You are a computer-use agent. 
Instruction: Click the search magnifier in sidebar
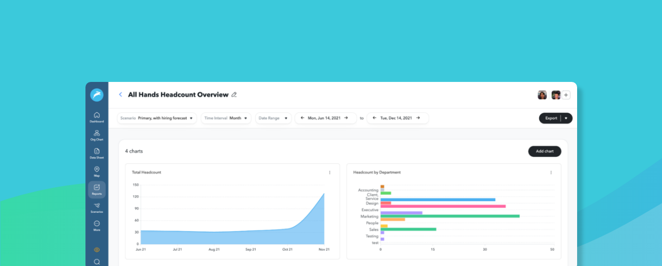pyautogui.click(x=97, y=262)
